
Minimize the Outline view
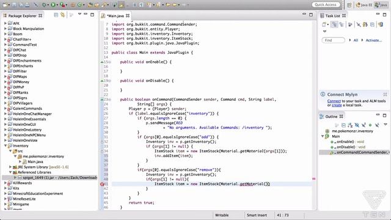coord(378,115)
